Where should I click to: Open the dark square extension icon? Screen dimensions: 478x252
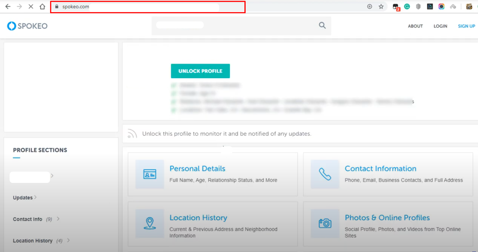pyautogui.click(x=430, y=7)
